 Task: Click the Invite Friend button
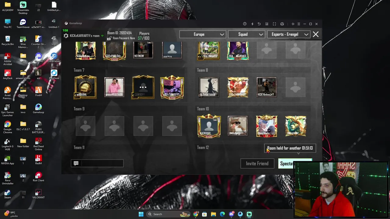pos(257,164)
